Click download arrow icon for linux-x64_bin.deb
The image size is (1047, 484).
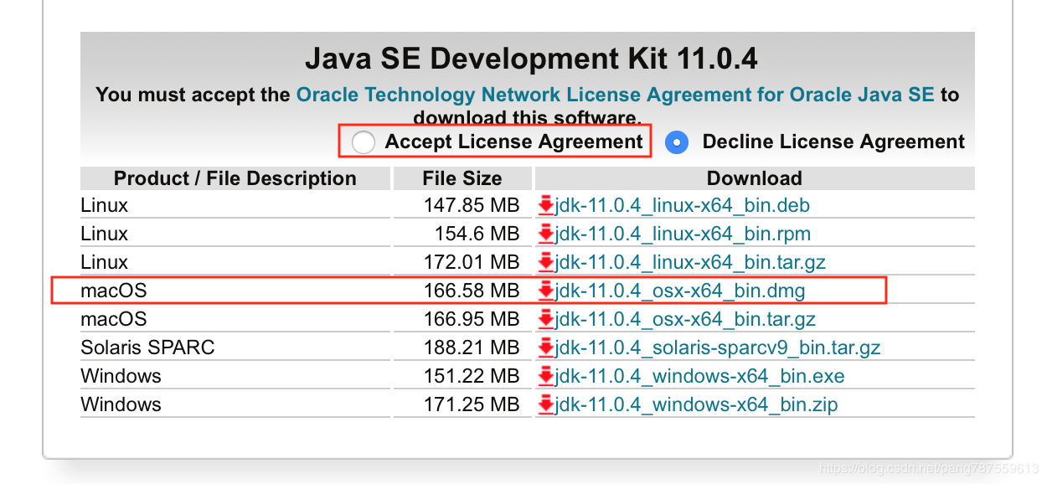tap(546, 205)
